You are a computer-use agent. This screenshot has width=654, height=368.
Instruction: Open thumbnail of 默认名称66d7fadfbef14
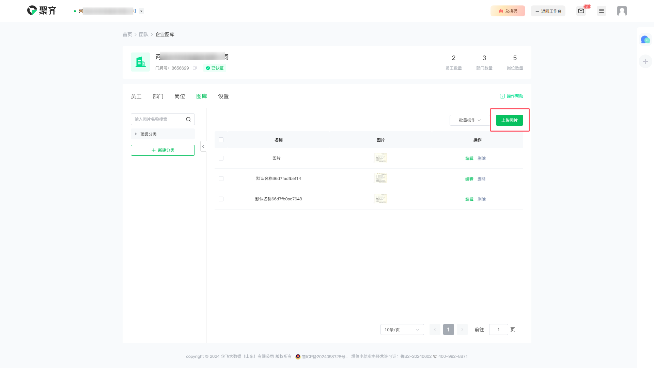pyautogui.click(x=381, y=179)
